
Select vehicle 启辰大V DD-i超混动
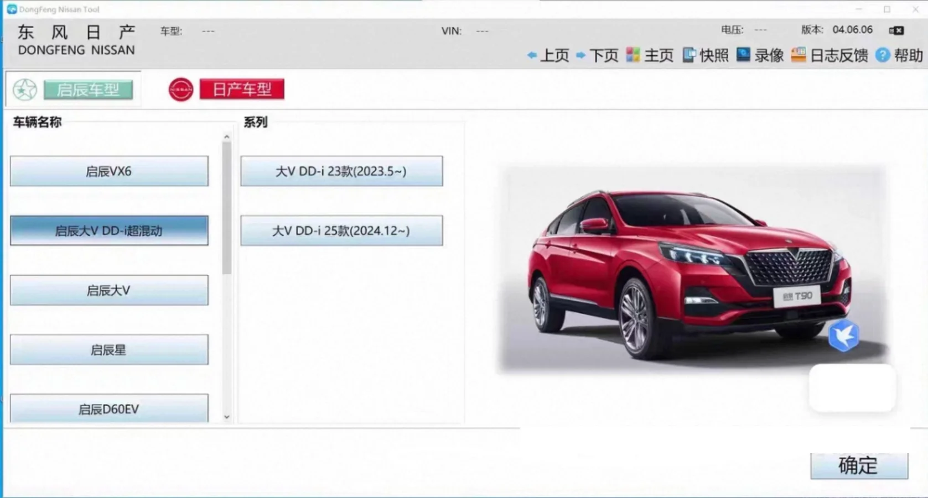tap(109, 230)
